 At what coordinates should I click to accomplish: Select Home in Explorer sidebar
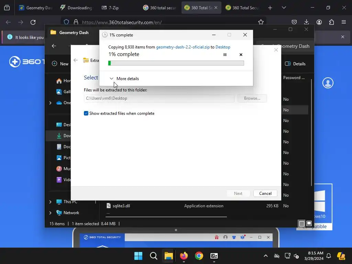[64, 81]
